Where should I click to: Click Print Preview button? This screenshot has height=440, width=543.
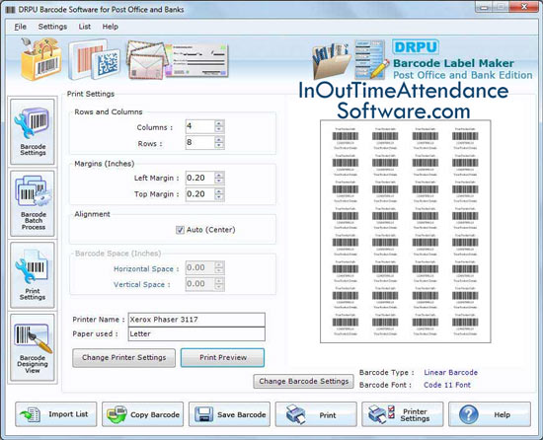point(223,358)
